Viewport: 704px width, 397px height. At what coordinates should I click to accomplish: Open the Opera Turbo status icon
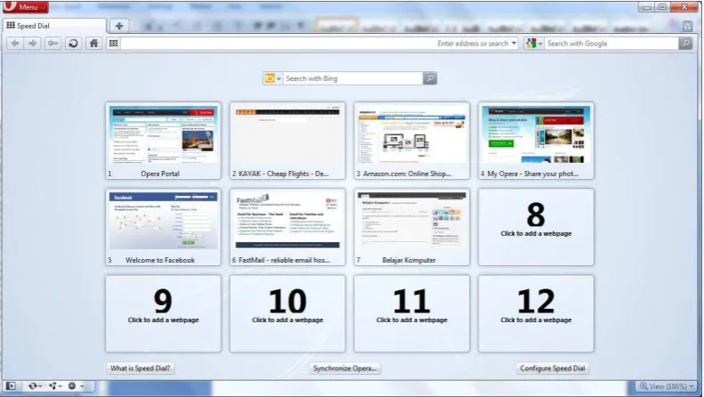(72, 385)
